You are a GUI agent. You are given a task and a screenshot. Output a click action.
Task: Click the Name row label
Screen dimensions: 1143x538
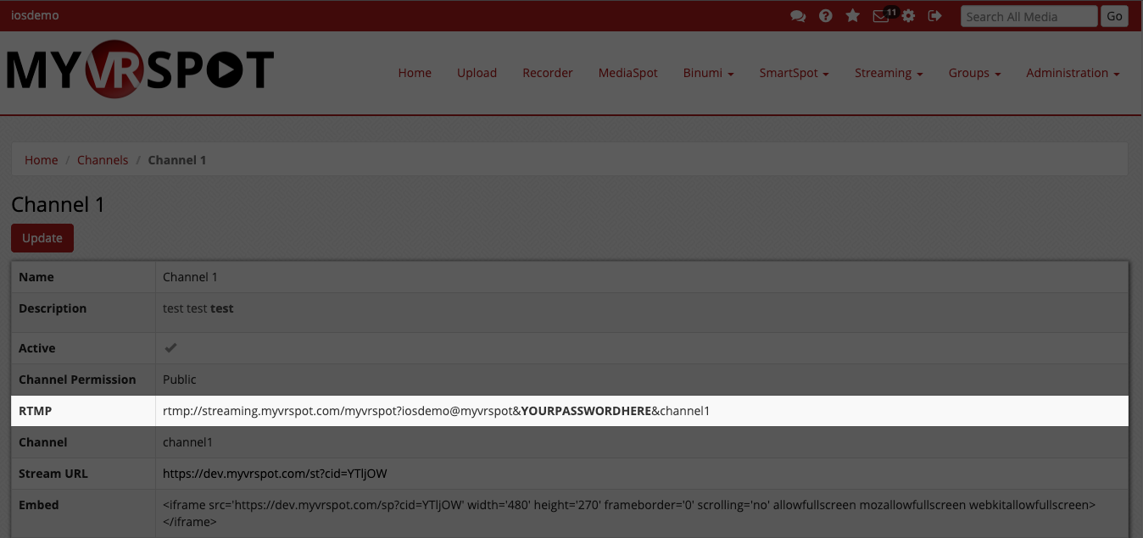click(36, 277)
